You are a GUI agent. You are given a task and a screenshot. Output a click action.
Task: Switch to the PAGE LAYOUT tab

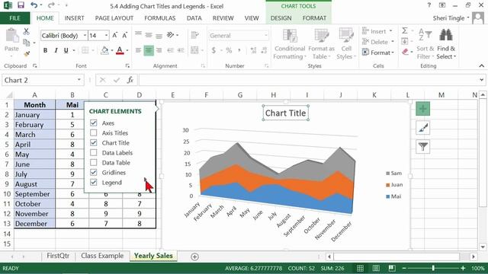coord(114,18)
